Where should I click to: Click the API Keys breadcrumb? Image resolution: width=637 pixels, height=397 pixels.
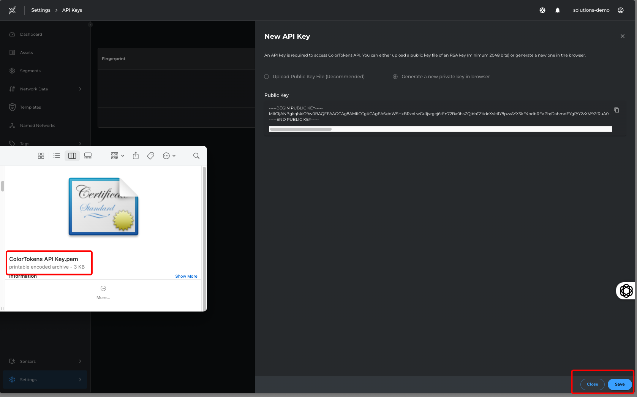pyautogui.click(x=72, y=10)
